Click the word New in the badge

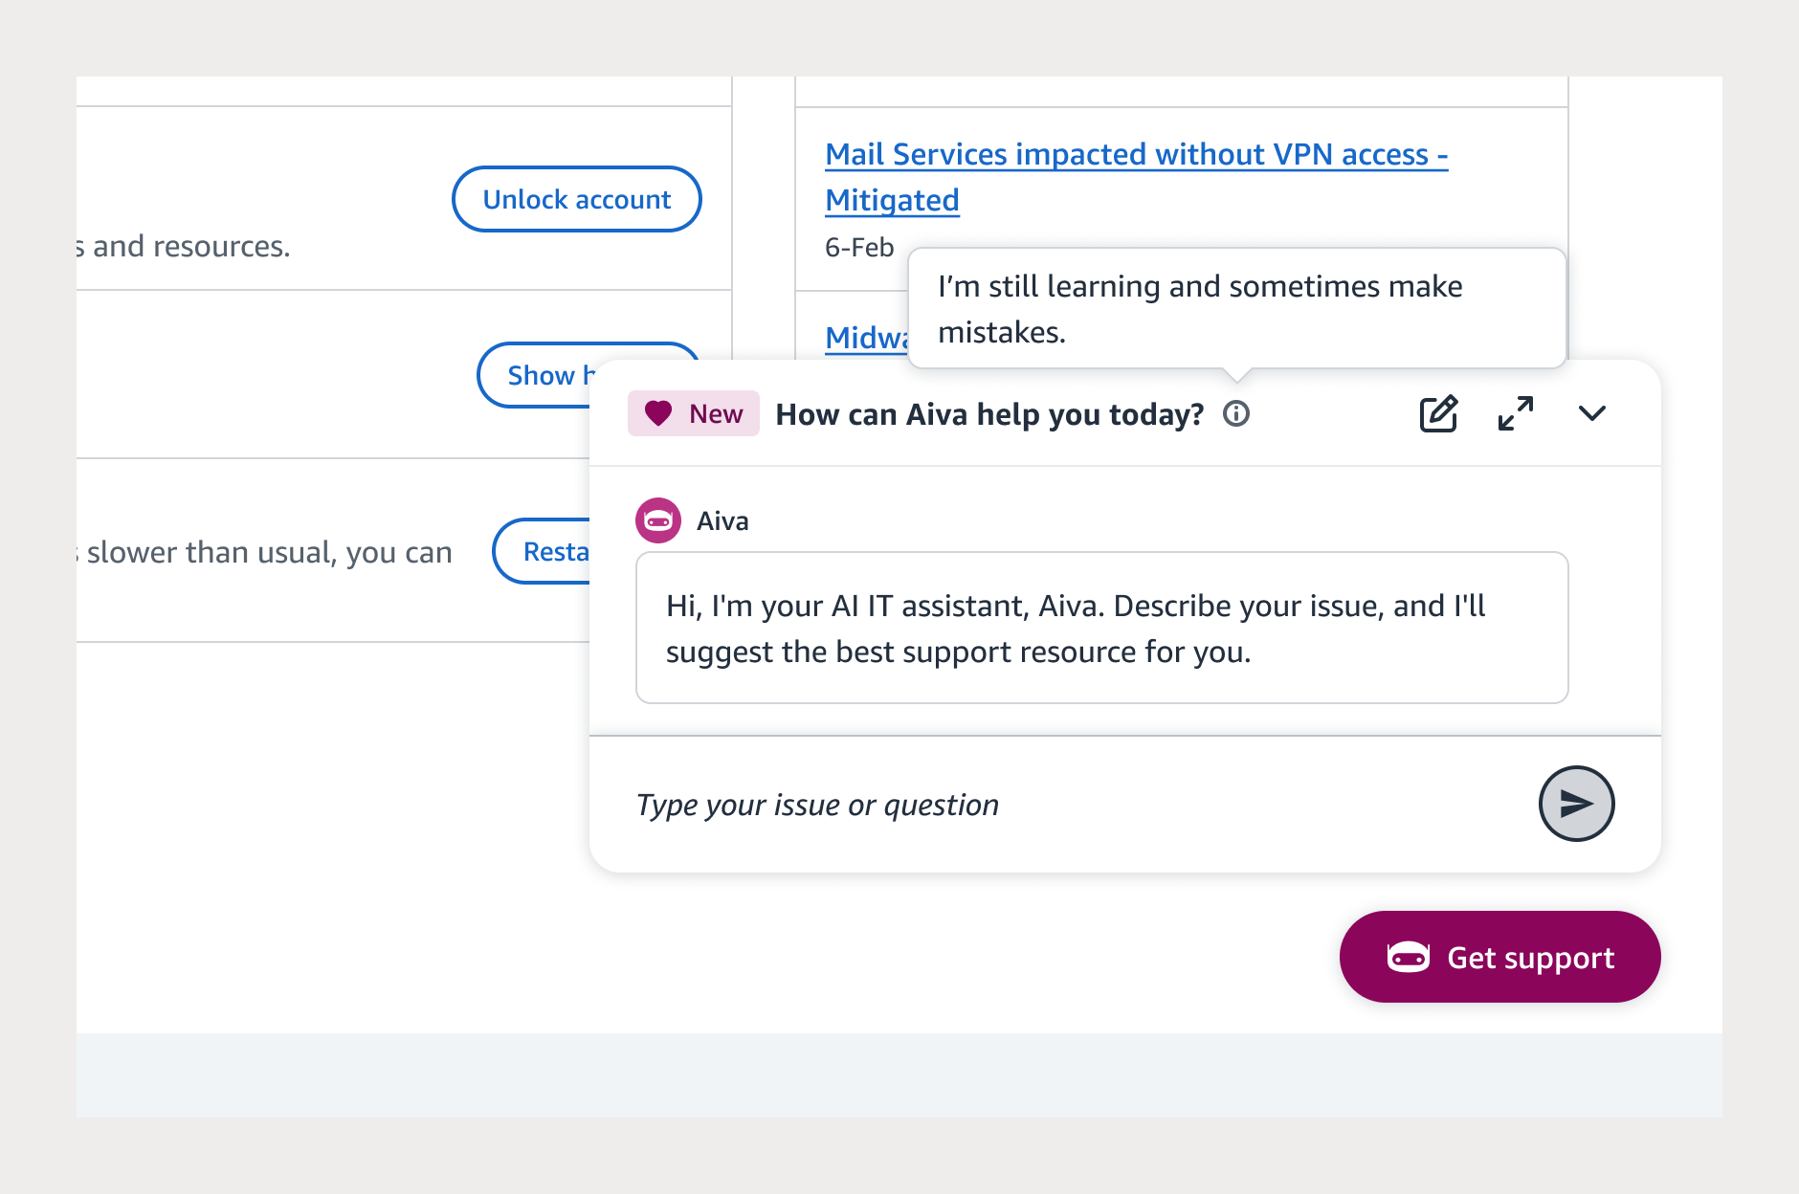[x=716, y=414]
